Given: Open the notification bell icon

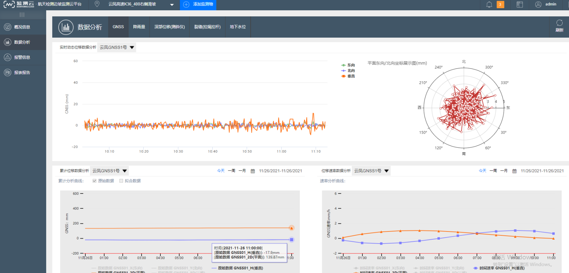Looking at the screenshot, I should 489,4.
